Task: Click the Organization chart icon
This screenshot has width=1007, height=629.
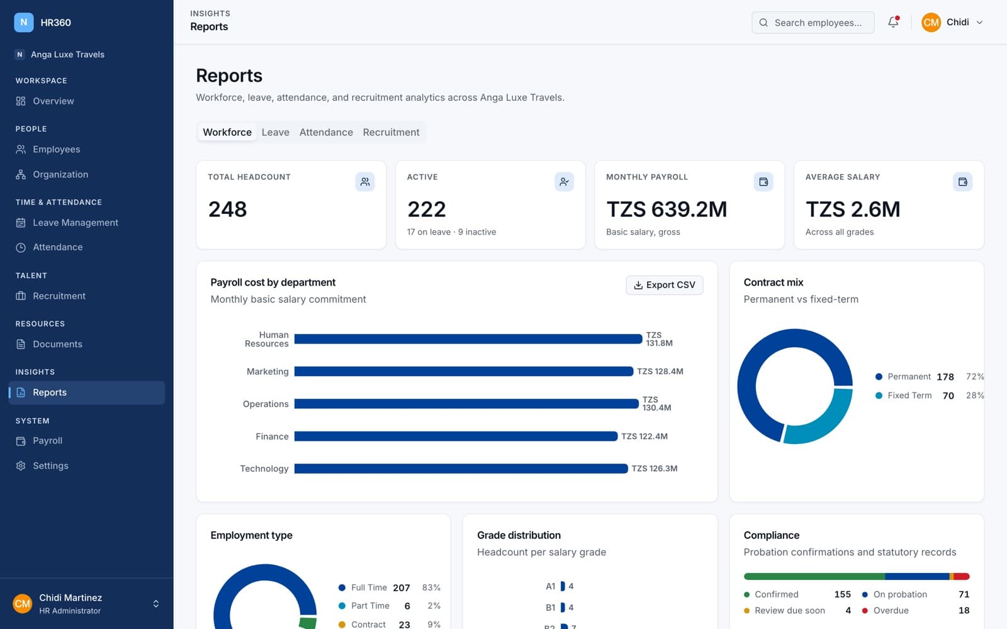Action: (x=21, y=174)
